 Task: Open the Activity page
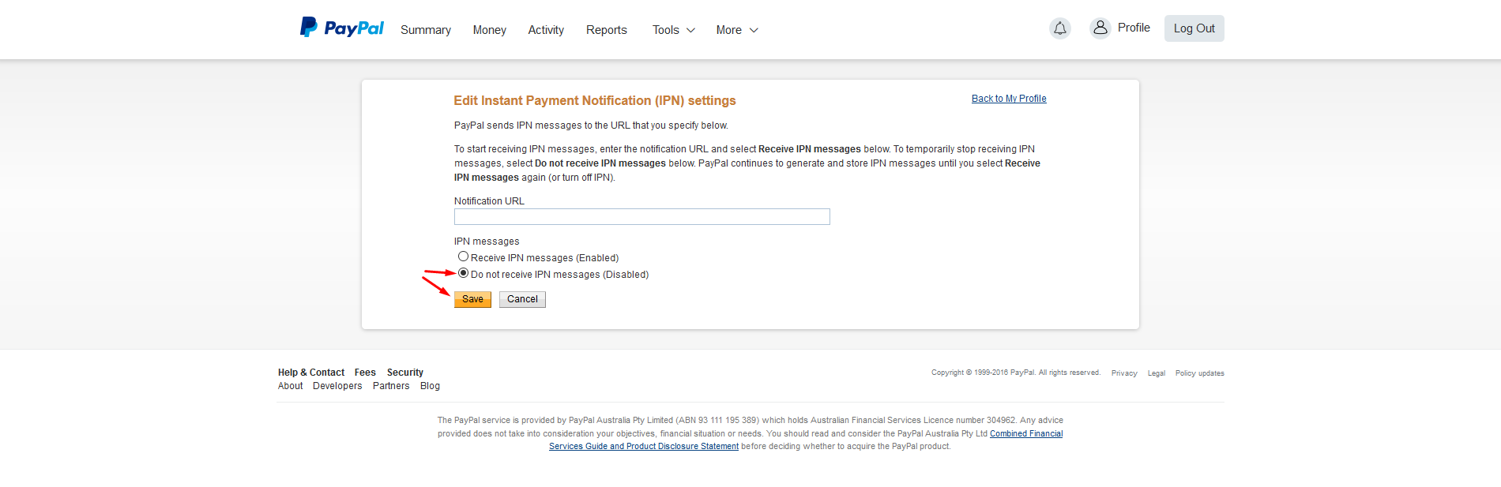pos(546,30)
